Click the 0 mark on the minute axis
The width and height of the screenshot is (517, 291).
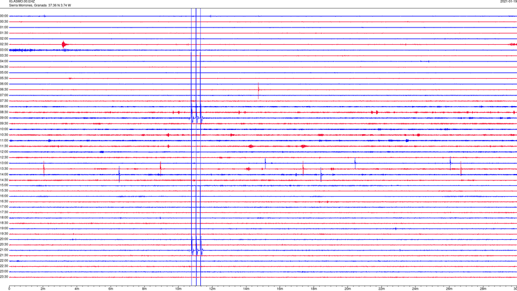click(9, 289)
